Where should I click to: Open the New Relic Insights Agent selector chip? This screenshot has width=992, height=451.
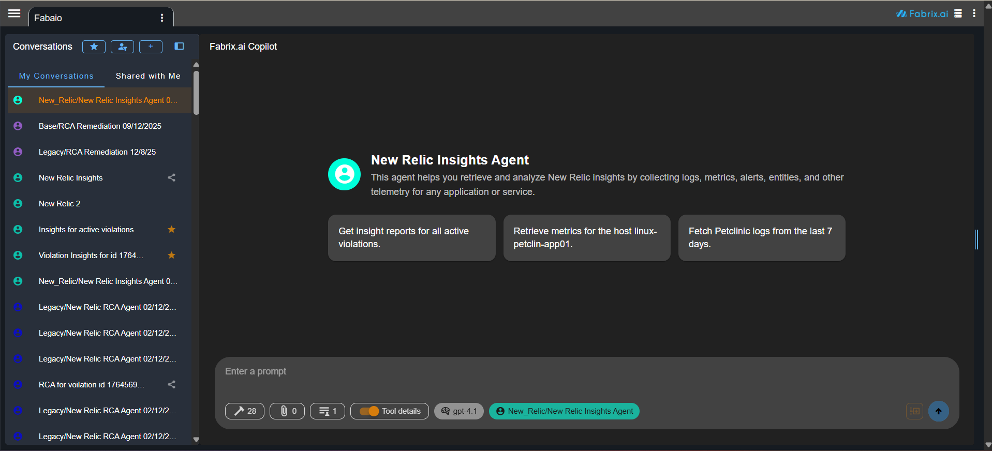pos(564,411)
